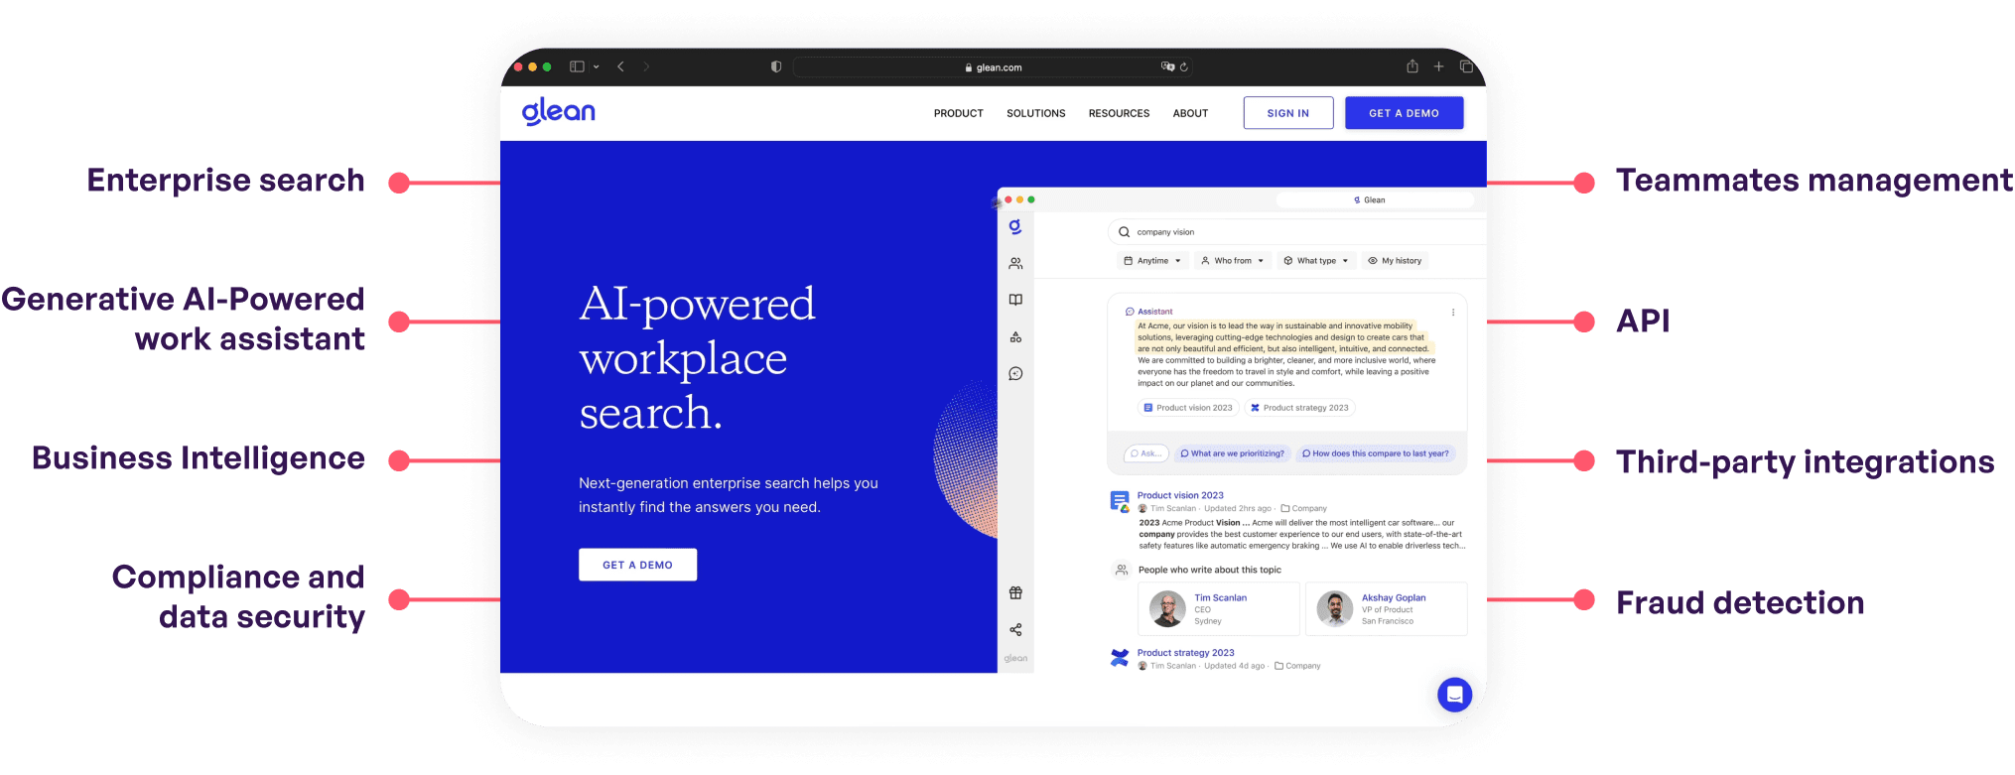Open the Product strategy 2023 search result

tap(1185, 653)
